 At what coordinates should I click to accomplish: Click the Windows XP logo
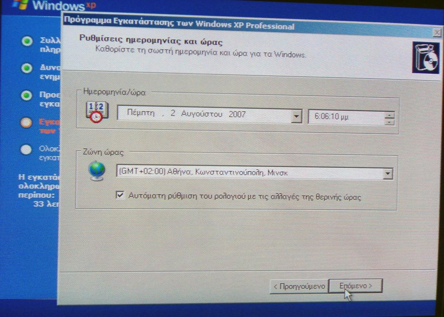coord(55,5)
